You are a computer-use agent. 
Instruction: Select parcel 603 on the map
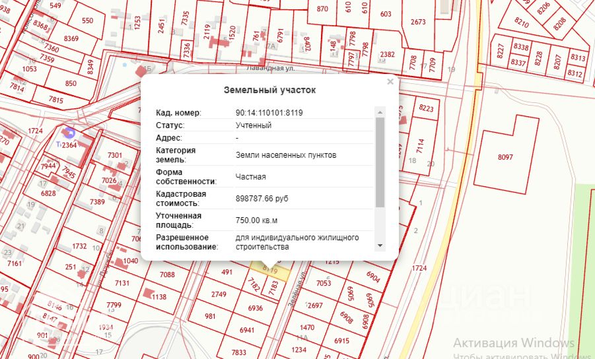coord(386,14)
